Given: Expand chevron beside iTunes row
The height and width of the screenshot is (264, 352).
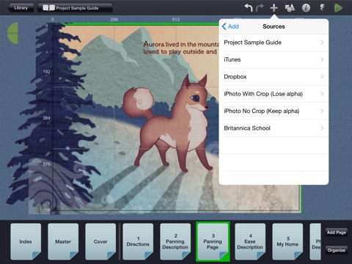Looking at the screenshot, I should tap(322, 59).
